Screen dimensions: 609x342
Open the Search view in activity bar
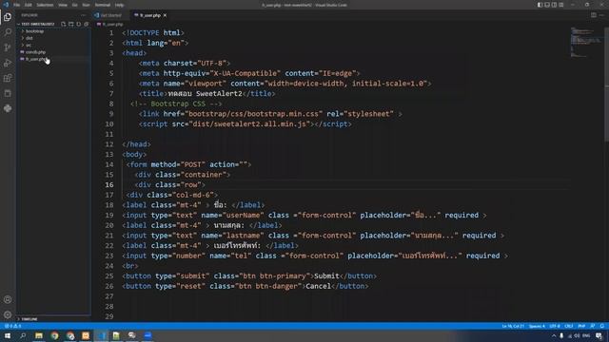[x=8, y=31]
